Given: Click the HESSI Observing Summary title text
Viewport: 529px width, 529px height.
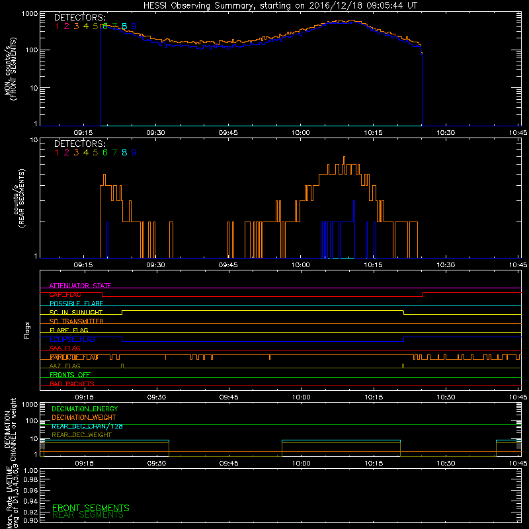Looking at the screenshot, I should (280, 6).
